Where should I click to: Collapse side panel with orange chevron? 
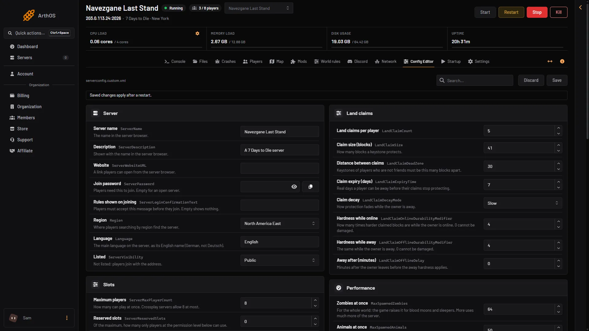tap(580, 7)
